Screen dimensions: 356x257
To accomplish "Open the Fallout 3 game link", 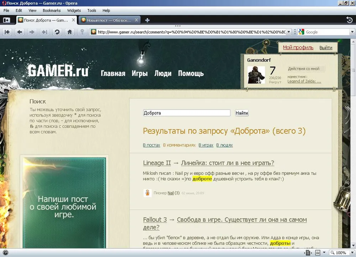I will click(155, 220).
